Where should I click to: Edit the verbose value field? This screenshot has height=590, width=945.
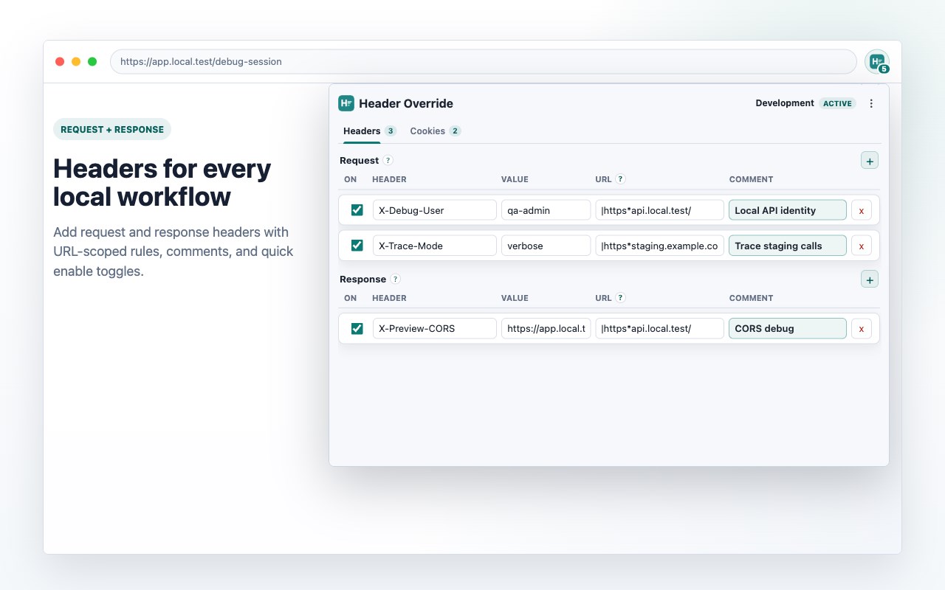coord(546,246)
